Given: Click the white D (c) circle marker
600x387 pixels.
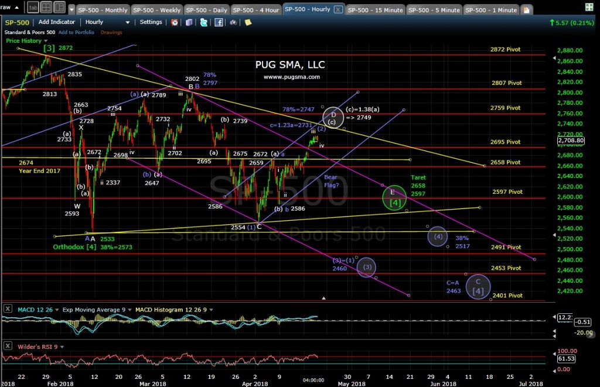Looking at the screenshot, I should (333, 118).
